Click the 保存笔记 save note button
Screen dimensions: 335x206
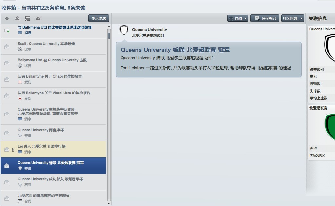265,19
